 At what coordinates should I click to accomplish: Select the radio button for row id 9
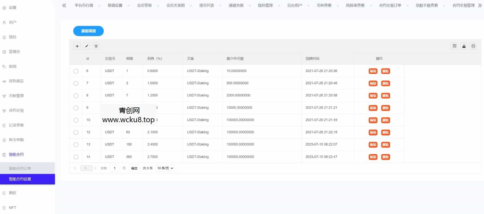pyautogui.click(x=76, y=108)
